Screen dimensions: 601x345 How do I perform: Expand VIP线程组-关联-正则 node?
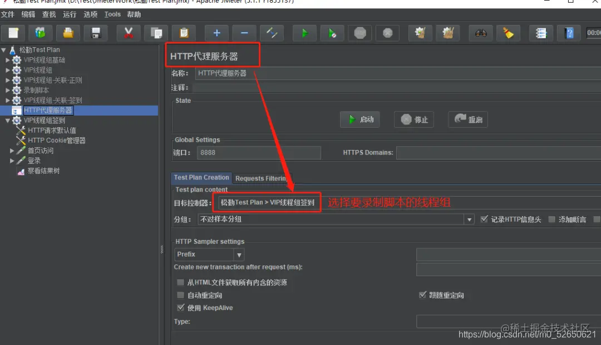pos(7,80)
